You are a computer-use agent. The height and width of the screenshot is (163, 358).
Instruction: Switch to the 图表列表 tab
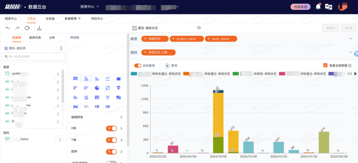pyautogui.click(x=35, y=38)
